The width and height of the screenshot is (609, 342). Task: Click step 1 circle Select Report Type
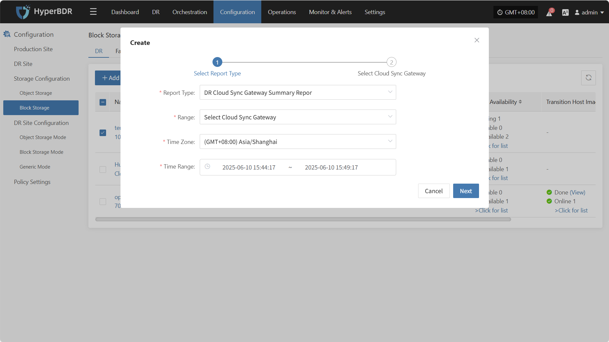(x=217, y=62)
